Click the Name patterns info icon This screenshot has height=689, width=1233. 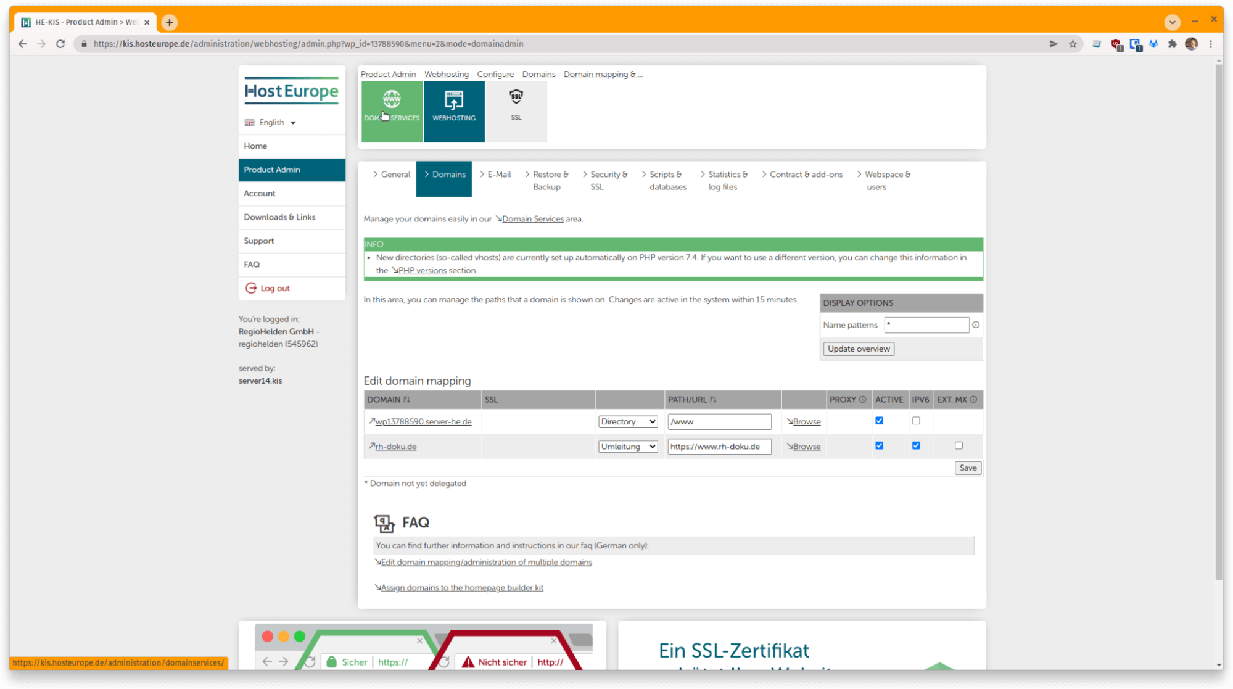[x=976, y=325]
